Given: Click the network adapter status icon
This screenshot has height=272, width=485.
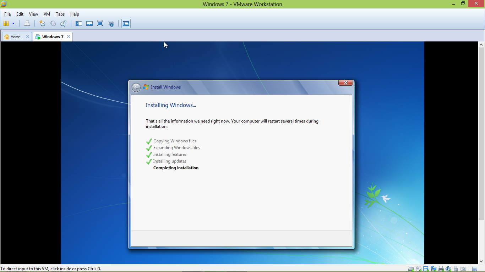Looking at the screenshot, I should coord(434,269).
